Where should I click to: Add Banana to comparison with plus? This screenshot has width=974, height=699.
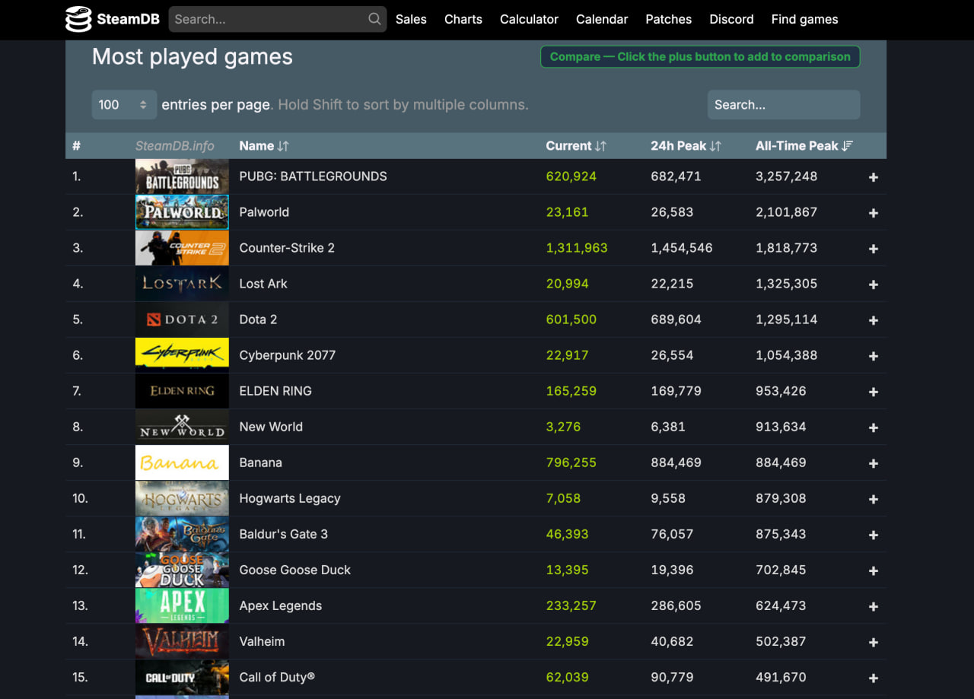(874, 463)
